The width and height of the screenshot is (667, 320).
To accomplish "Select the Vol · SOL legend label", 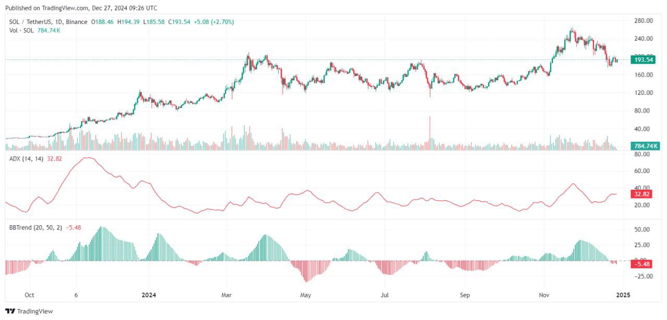I will click(22, 31).
